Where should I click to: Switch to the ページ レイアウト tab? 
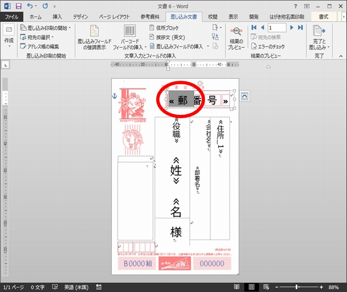(114, 17)
